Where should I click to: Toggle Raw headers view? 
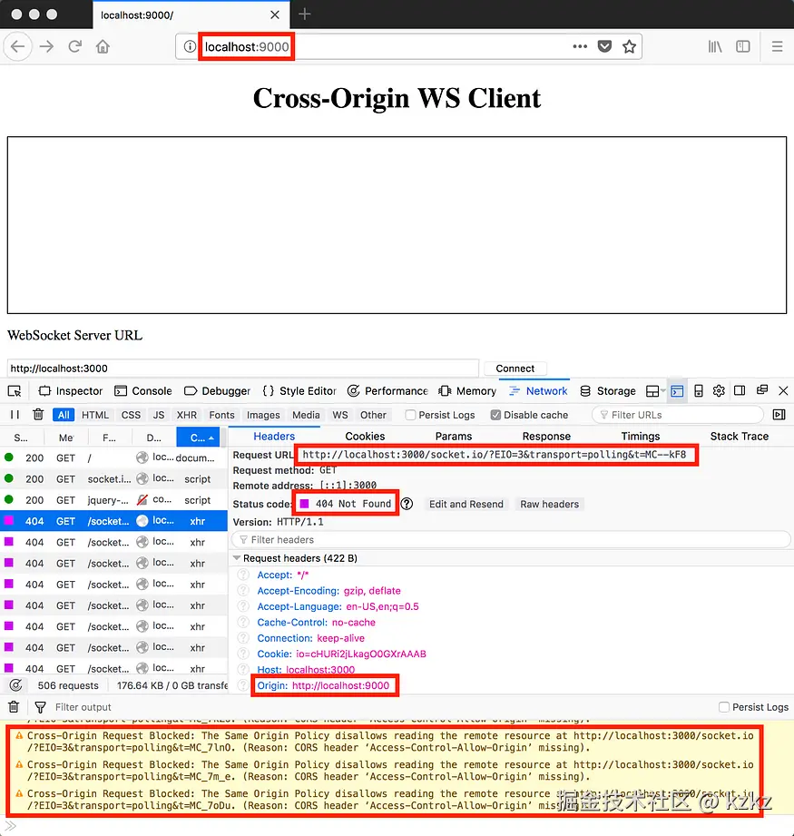[549, 504]
